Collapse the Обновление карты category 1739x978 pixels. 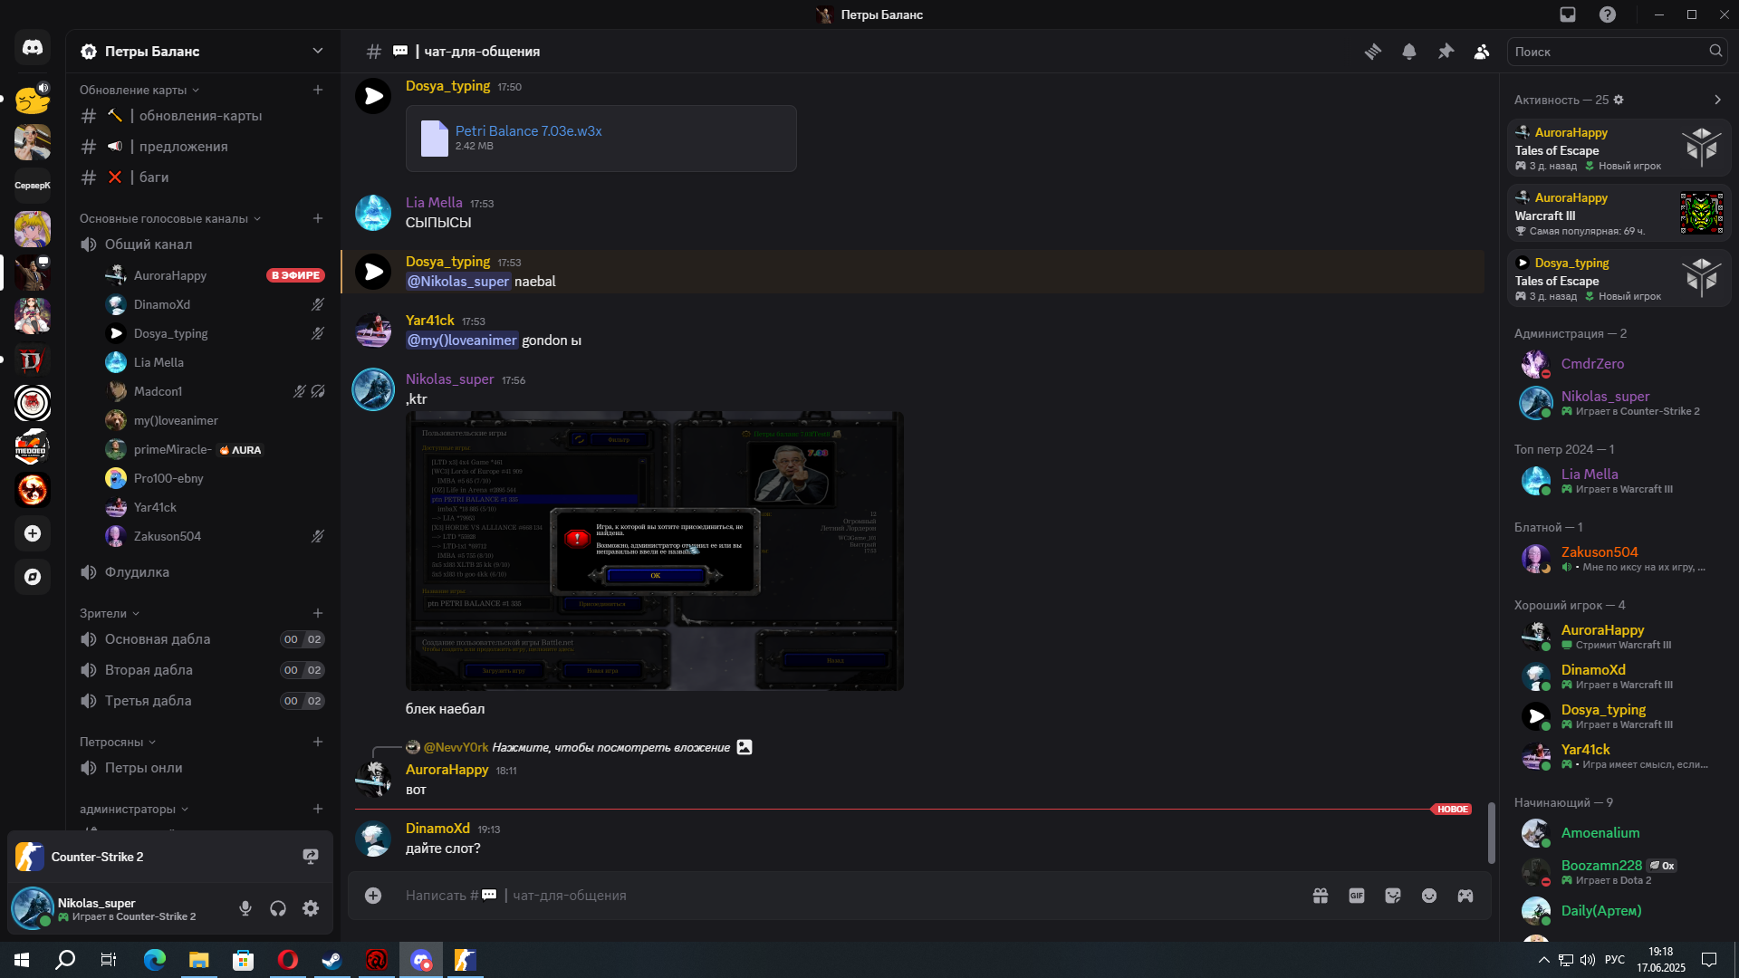[x=139, y=90]
